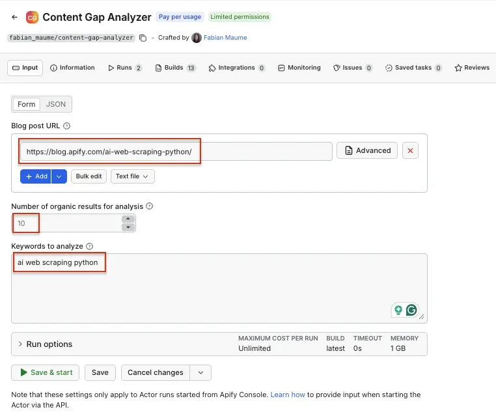Open the Add button dropdown arrow
The height and width of the screenshot is (416, 496).
(59, 176)
